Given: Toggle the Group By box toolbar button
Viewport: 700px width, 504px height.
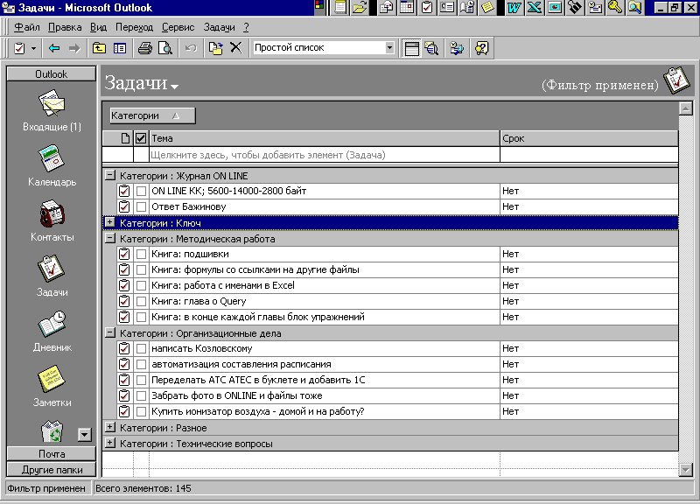Looking at the screenshot, I should 411,48.
